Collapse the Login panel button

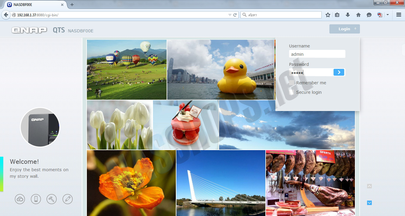(x=345, y=29)
